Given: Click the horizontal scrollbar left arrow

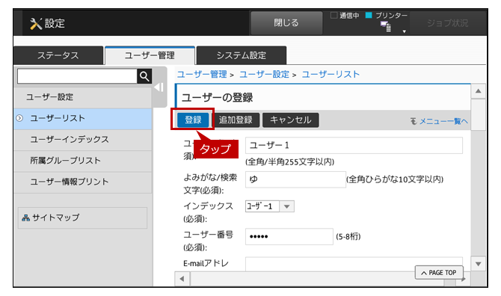Looking at the screenshot, I should click(x=182, y=279).
